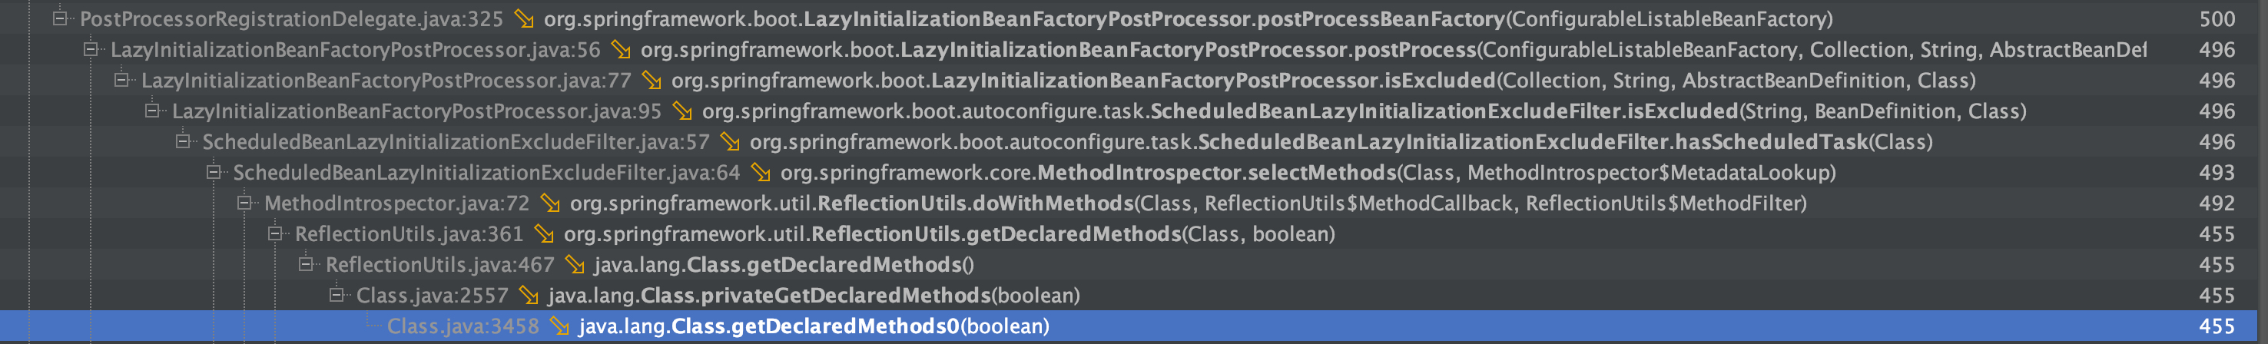Click arrow icon beside hasScheduledTask call
Screen dimensions: 2268x344
coord(730,141)
